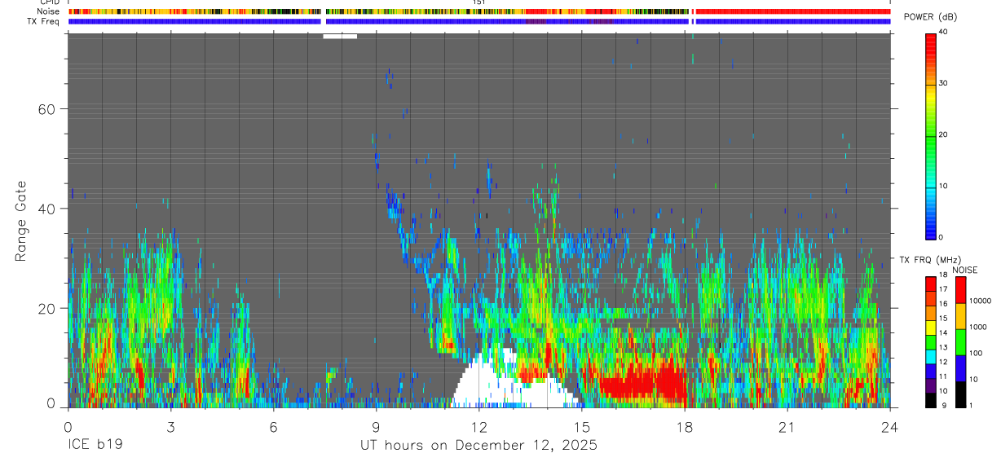Screen dimensions: 1001x462
Task: Pick the black swatch in NOISE legend
Action: click(x=961, y=394)
